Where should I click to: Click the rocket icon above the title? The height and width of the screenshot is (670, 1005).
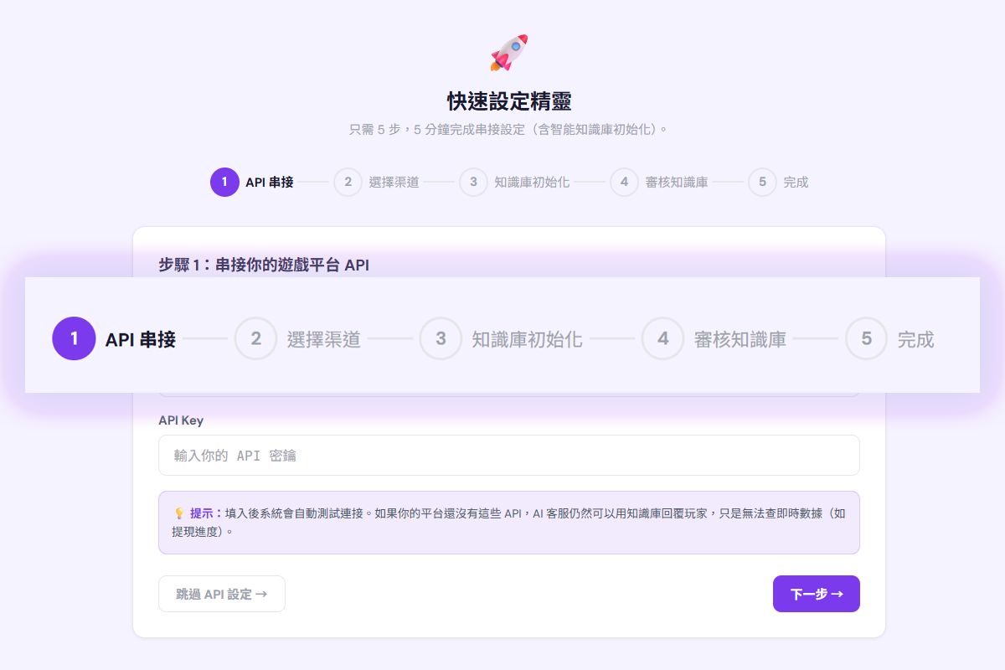click(x=509, y=52)
